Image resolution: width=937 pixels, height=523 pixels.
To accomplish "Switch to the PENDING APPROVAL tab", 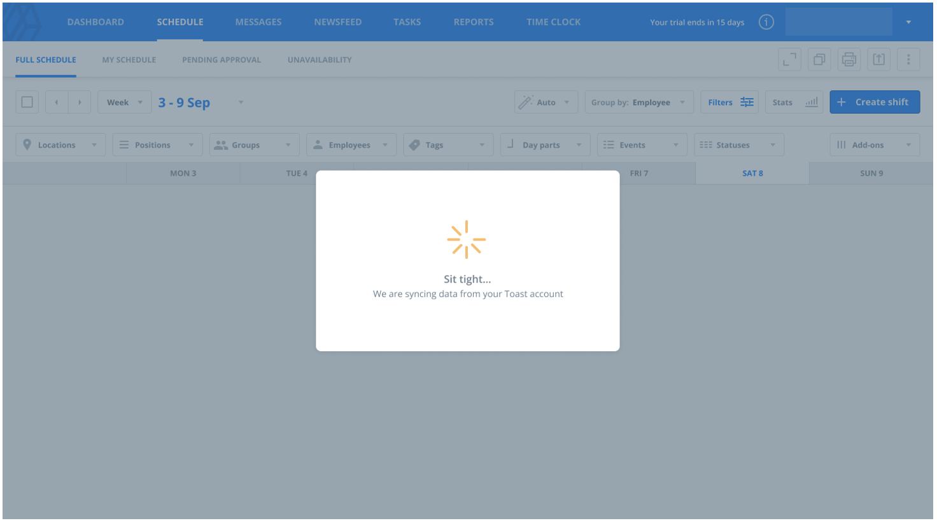I will click(x=221, y=59).
